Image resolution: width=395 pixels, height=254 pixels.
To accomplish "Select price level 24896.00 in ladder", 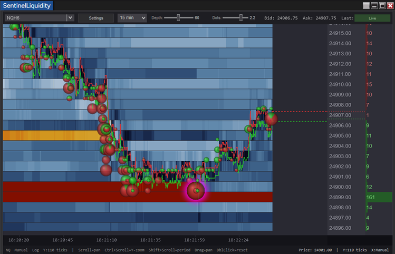I will 340,228.
